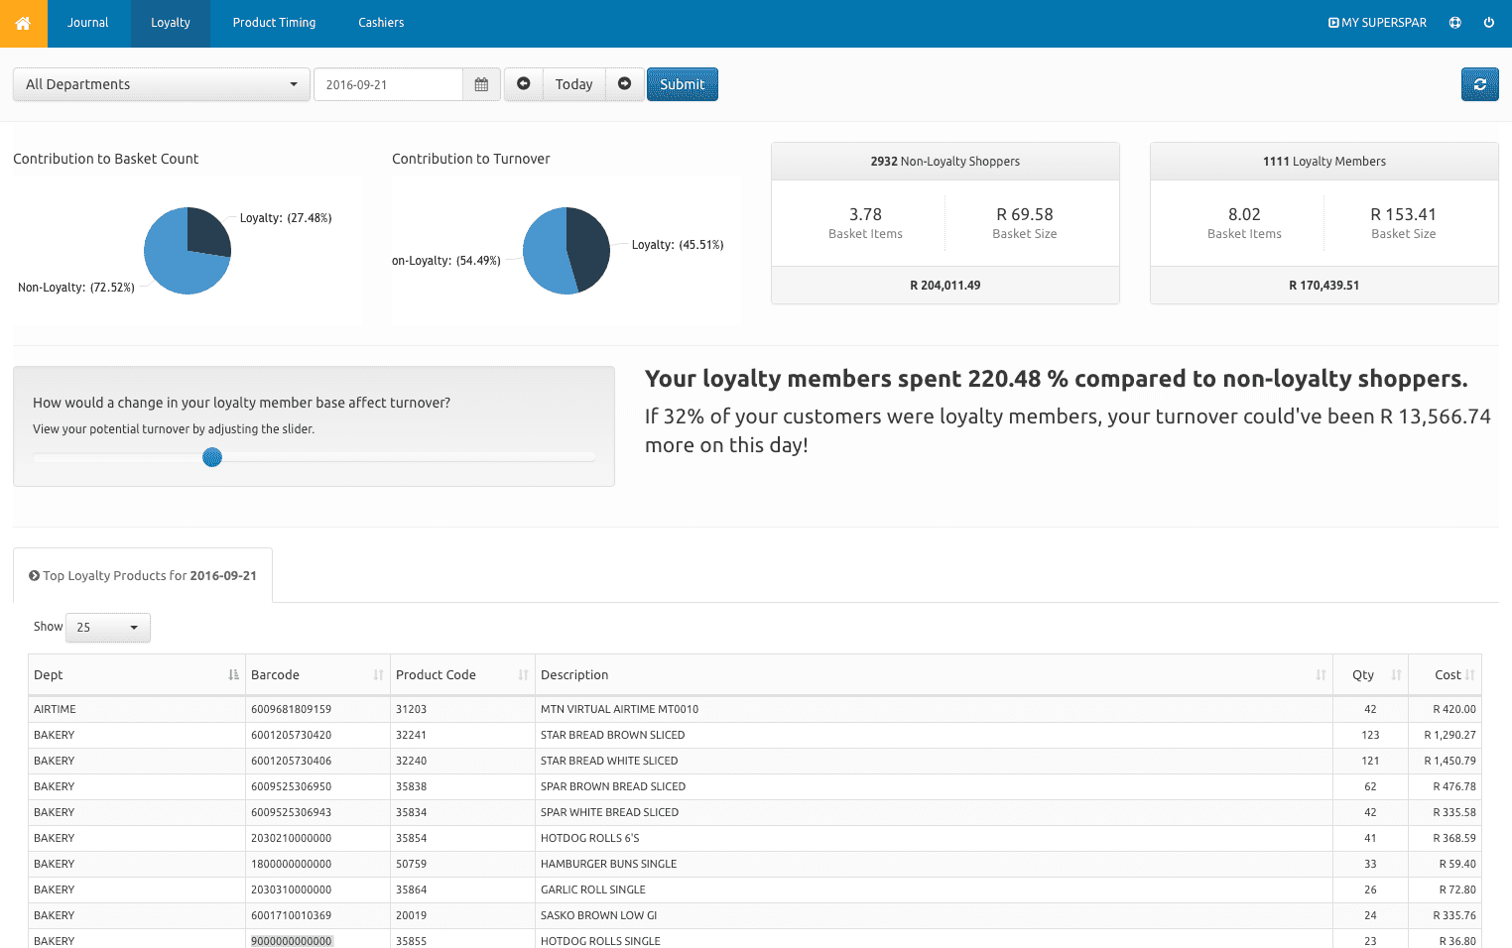
Task: Click 3.78 basket items value
Action: 865,214
